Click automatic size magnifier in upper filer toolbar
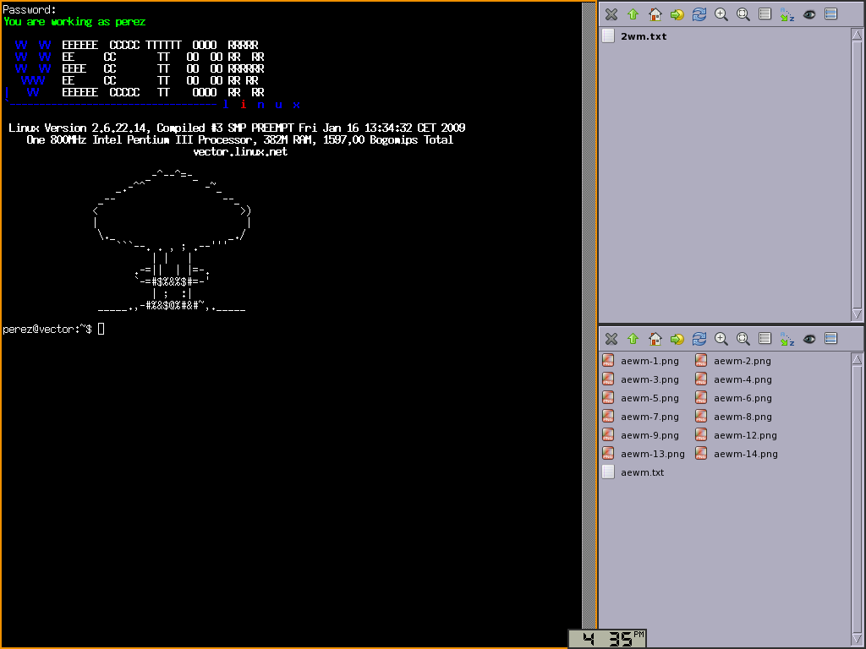866x649 pixels. point(743,14)
